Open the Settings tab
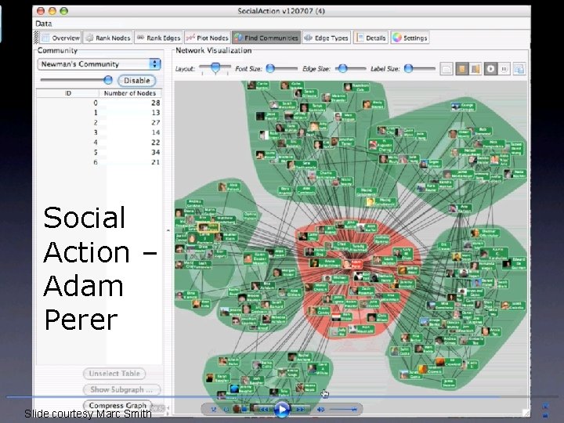Image resolution: width=564 pixels, height=423 pixels. [410, 38]
